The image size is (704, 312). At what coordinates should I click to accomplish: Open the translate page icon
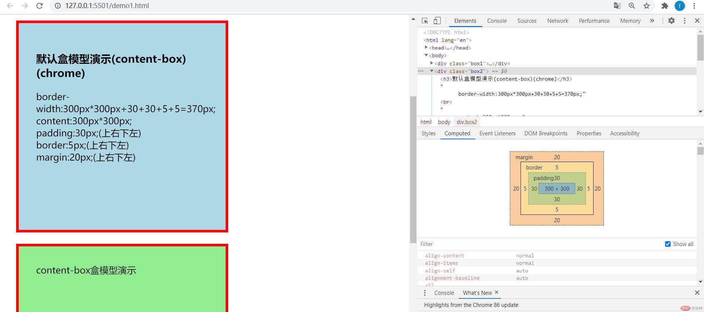point(617,6)
